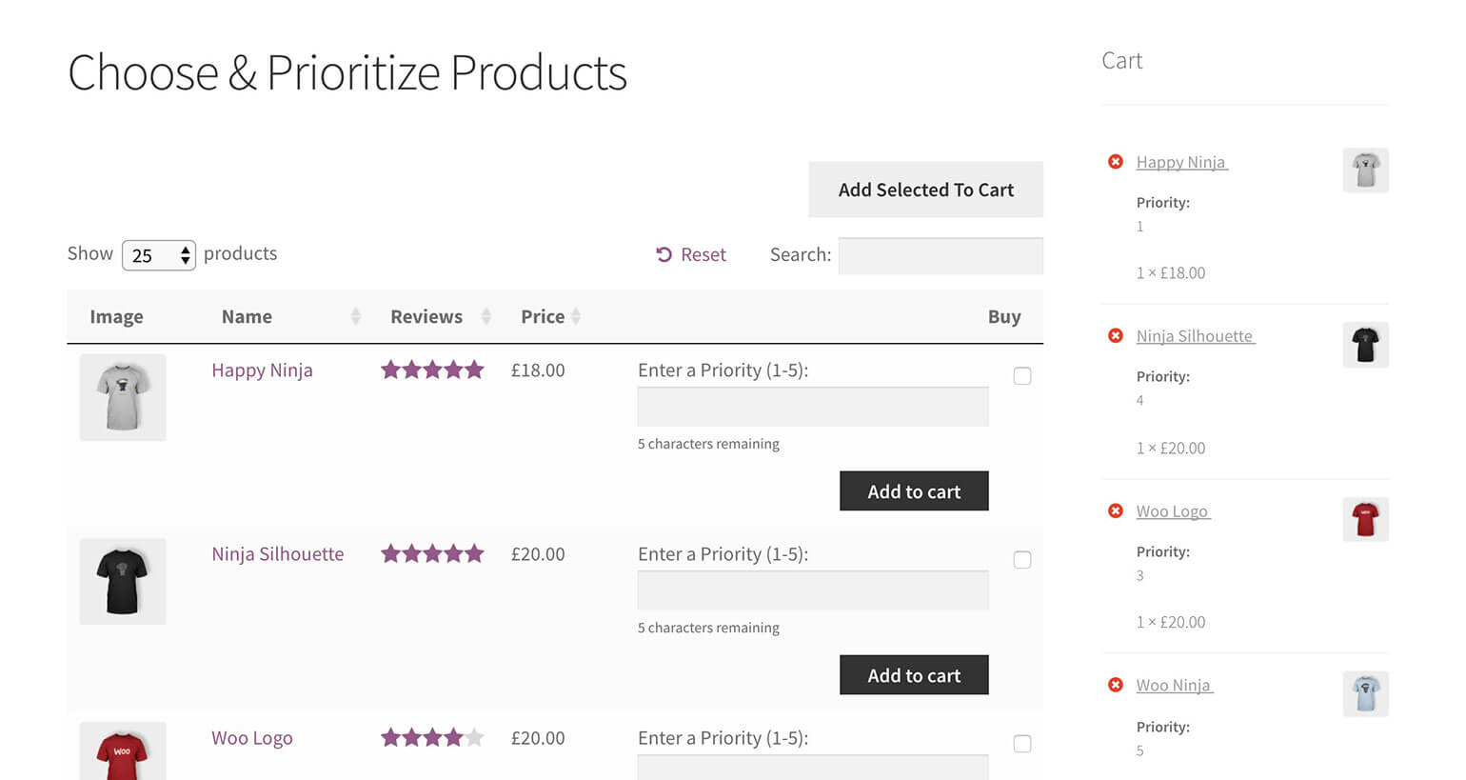Open the Happy Ninja cart thumbnail
1466x780 pixels.
pyautogui.click(x=1365, y=170)
